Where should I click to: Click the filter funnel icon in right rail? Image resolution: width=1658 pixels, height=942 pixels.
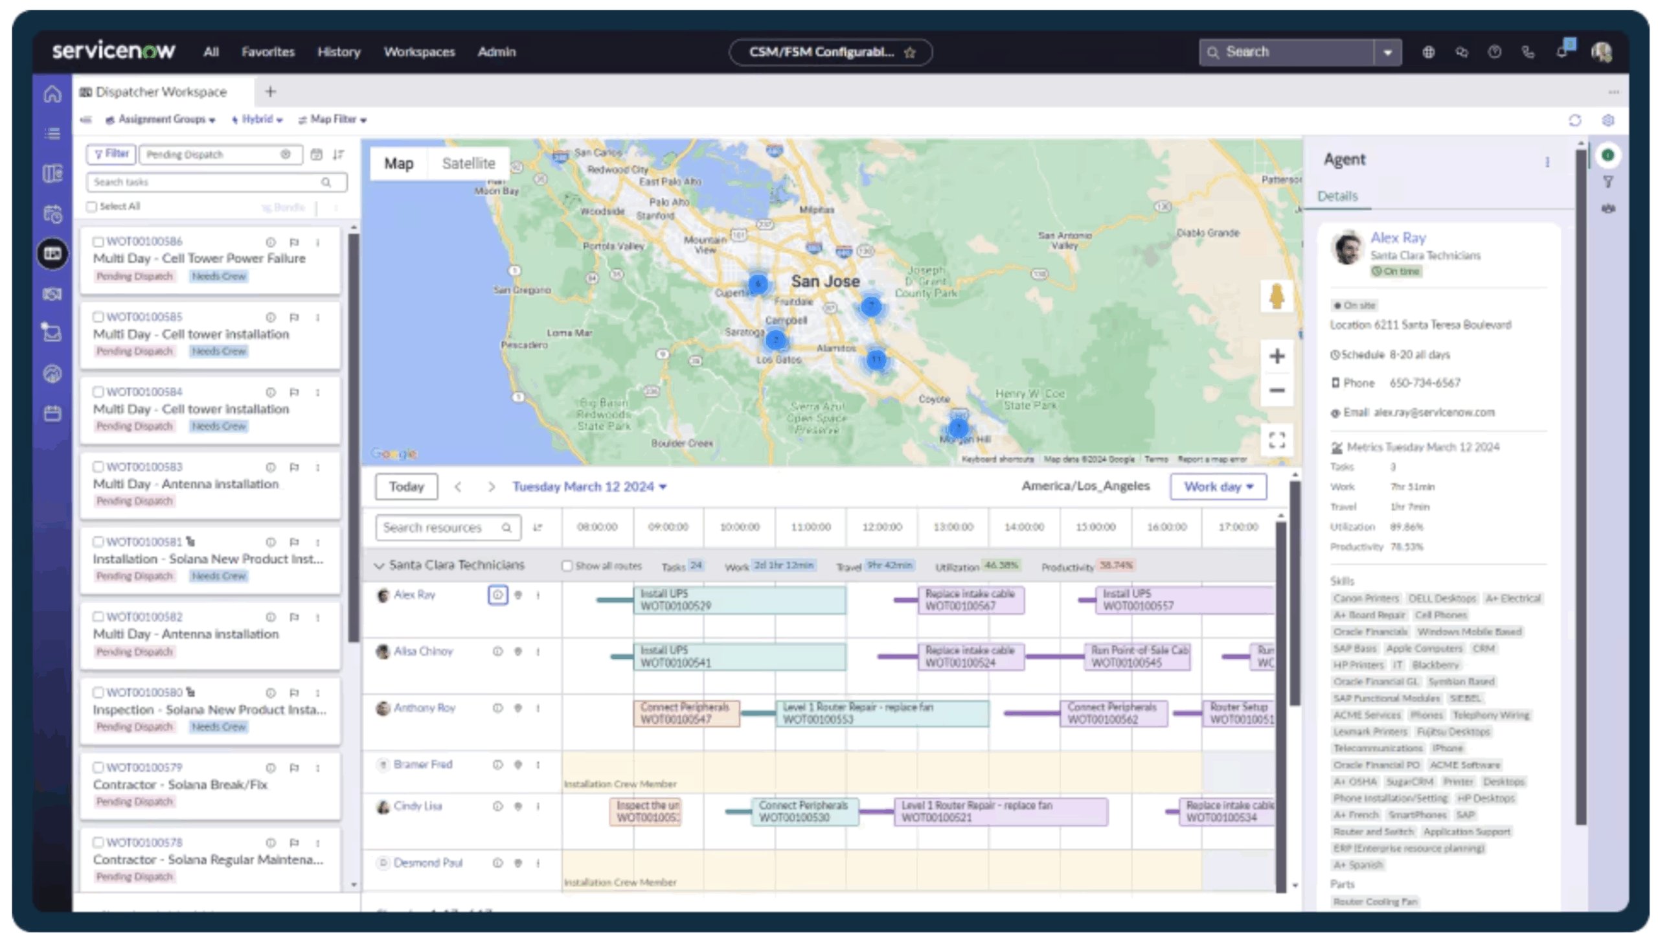[1608, 182]
